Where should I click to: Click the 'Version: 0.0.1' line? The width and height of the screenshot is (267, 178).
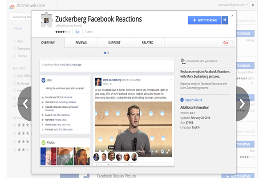point(187,113)
